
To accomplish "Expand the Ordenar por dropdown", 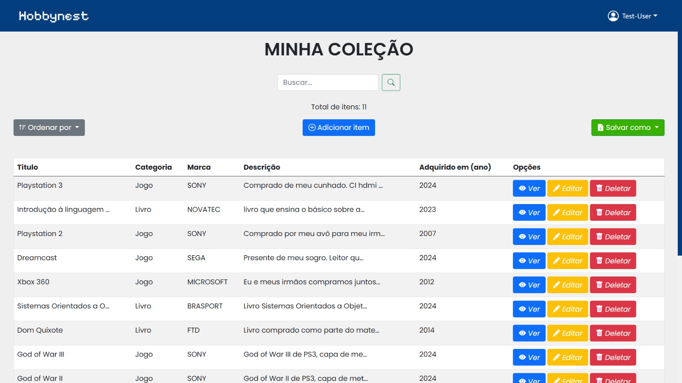I will (x=49, y=127).
